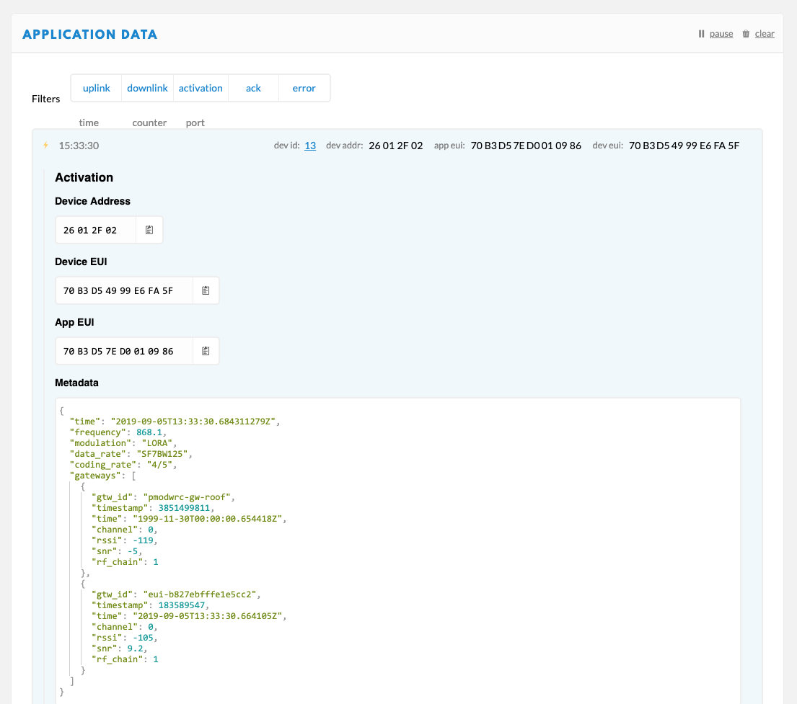Click the gateway time "2019-09-05T13:33:30.664105Z"

(x=208, y=616)
